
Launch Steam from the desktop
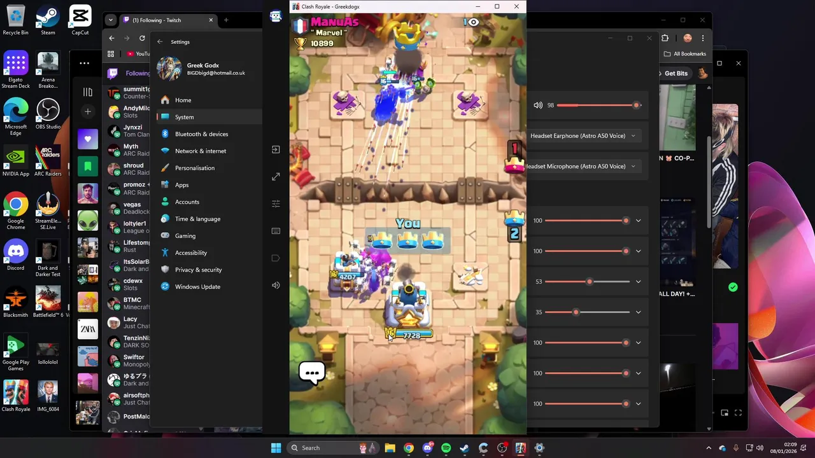click(48, 20)
